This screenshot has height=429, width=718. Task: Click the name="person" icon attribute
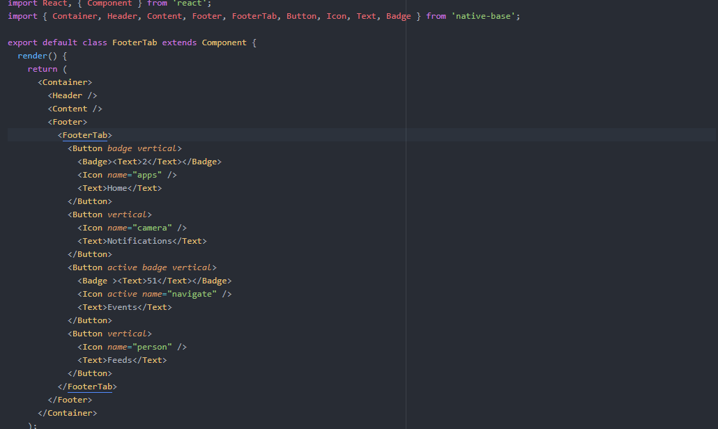point(140,346)
